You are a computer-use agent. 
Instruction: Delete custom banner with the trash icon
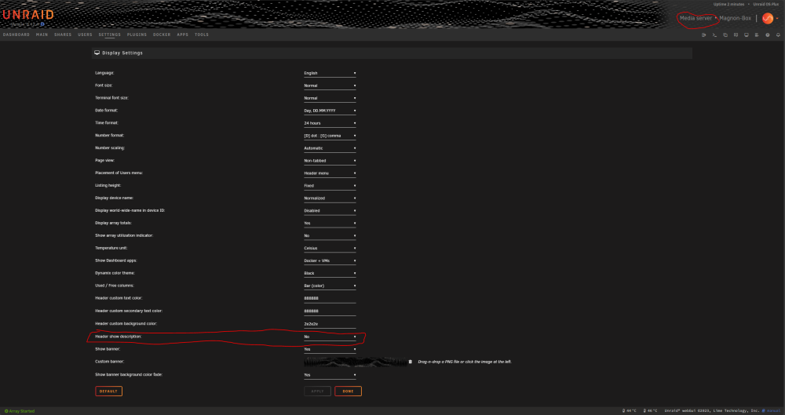[411, 362]
